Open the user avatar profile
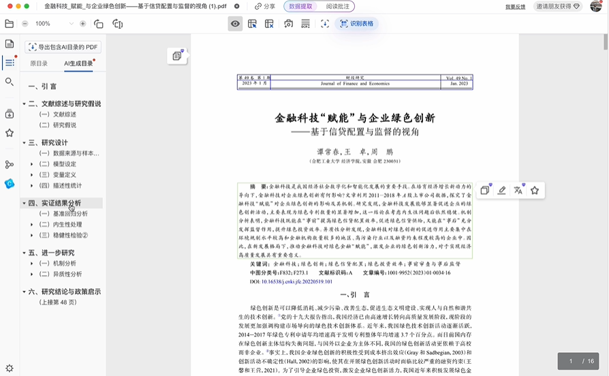 point(596,6)
